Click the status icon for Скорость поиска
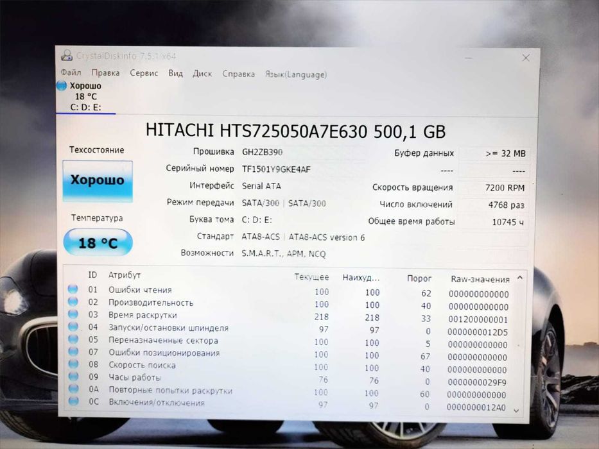Viewport: 599px width, 449px height. pyautogui.click(x=73, y=364)
